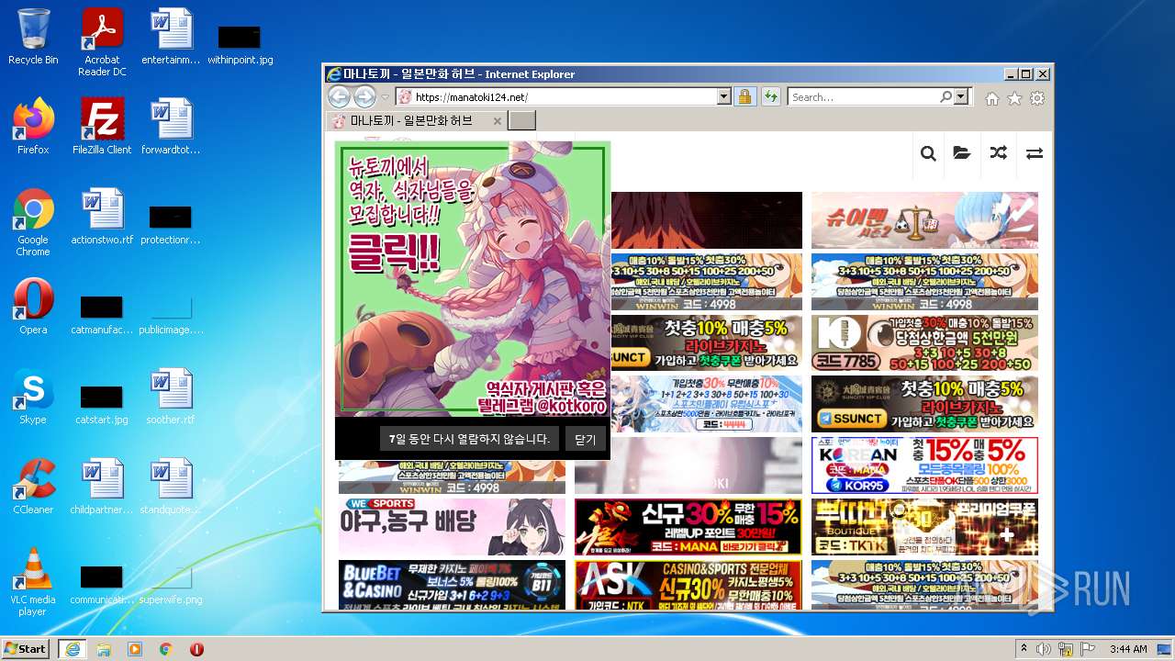Click the security lock icon in address bar

tap(744, 96)
